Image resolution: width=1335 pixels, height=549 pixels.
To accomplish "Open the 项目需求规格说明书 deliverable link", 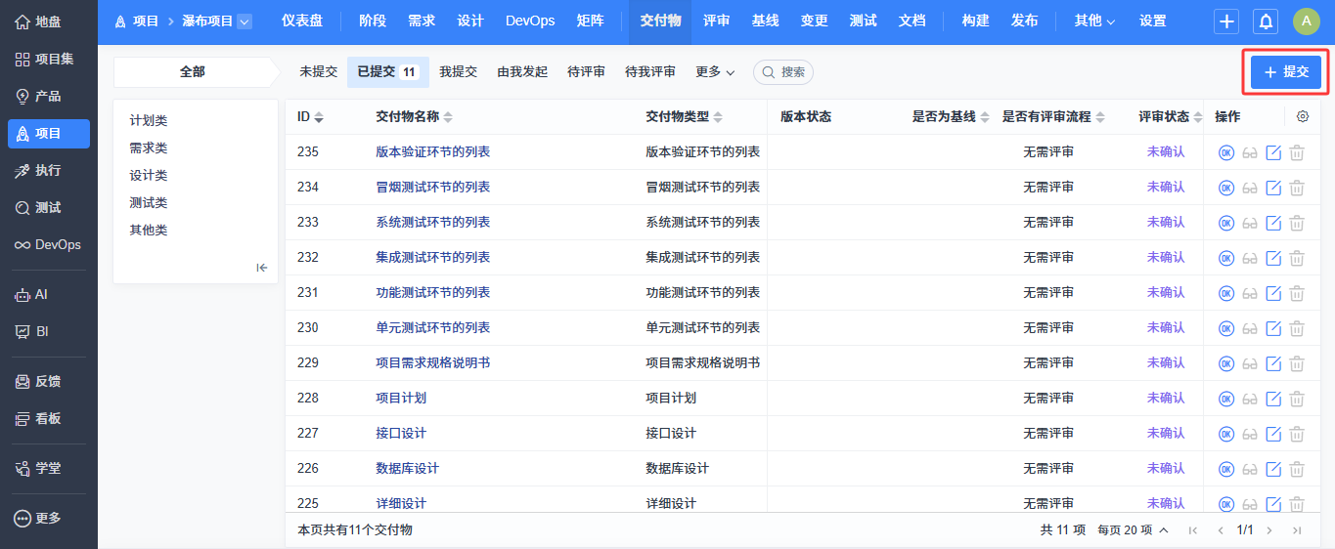I will [432, 363].
